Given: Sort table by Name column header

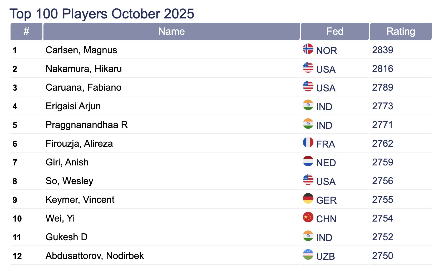Looking at the screenshot, I should tap(171, 31).
